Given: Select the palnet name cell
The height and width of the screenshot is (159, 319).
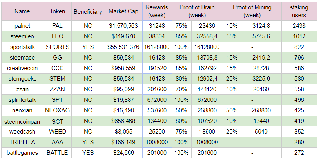Looking at the screenshot, I should (x=22, y=26).
